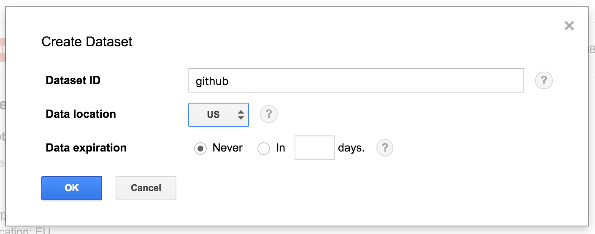
Task: Close the Create Dataset dialog with X
Action: click(x=569, y=26)
